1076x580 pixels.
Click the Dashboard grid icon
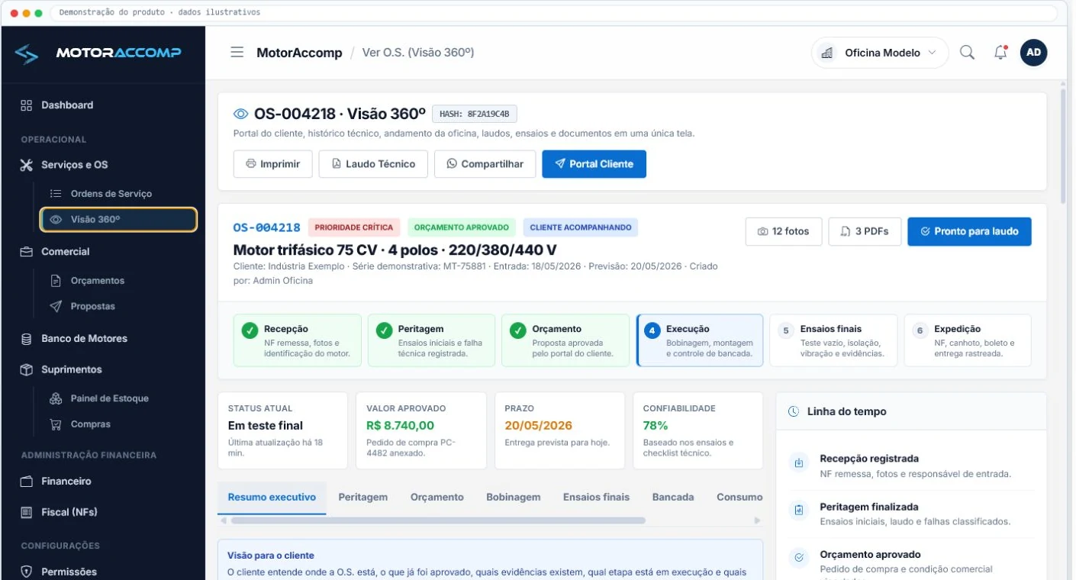pyautogui.click(x=27, y=105)
